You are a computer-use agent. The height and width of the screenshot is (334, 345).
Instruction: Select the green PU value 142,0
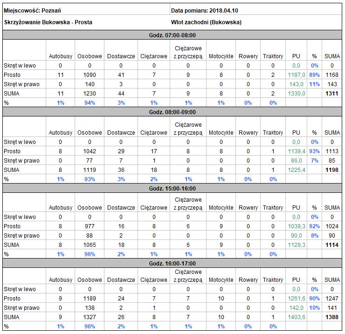[297, 308]
